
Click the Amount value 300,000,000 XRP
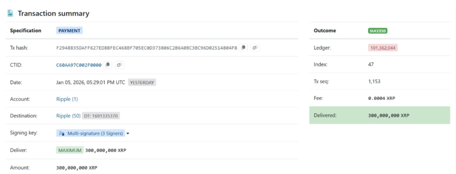(77, 168)
